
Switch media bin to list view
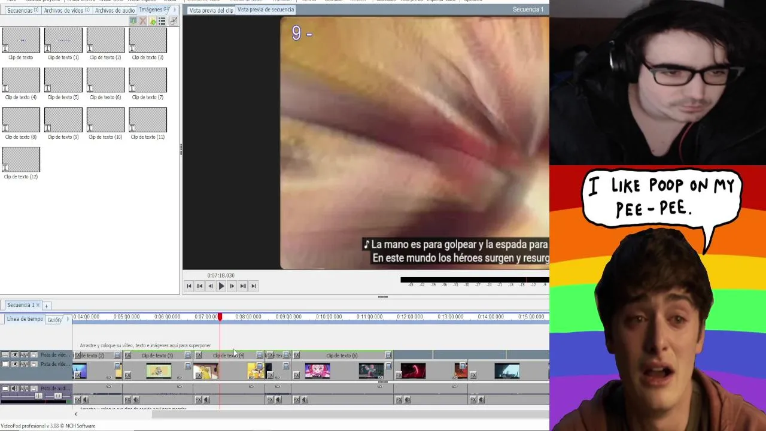click(162, 21)
